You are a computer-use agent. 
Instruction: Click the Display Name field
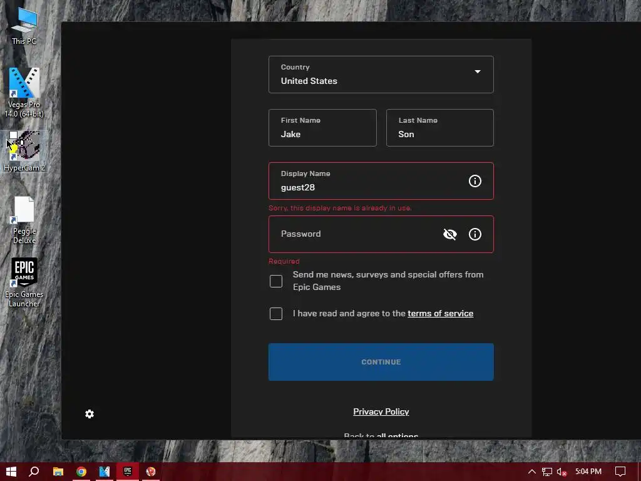[381, 181]
